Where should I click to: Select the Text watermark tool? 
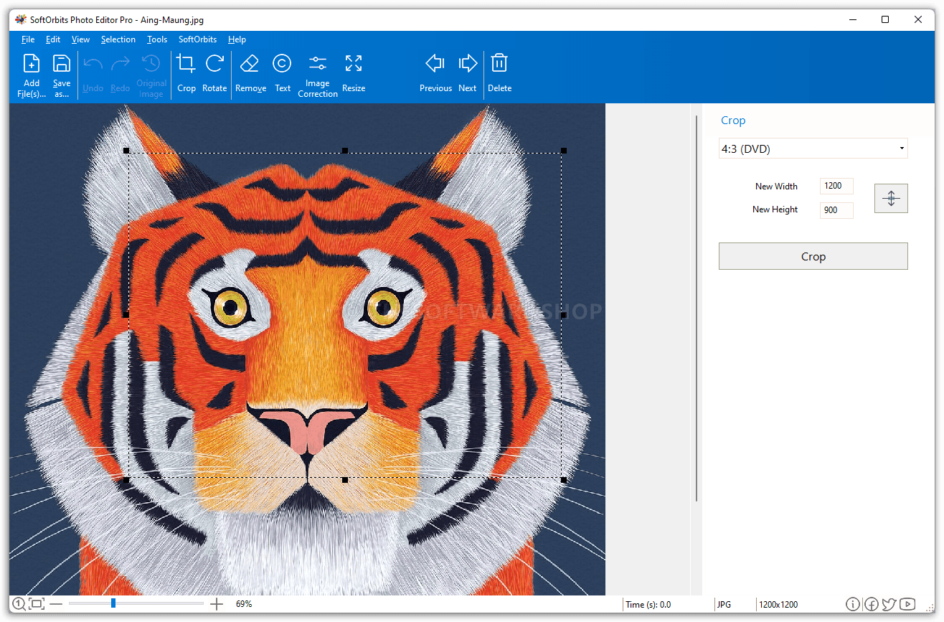click(282, 63)
